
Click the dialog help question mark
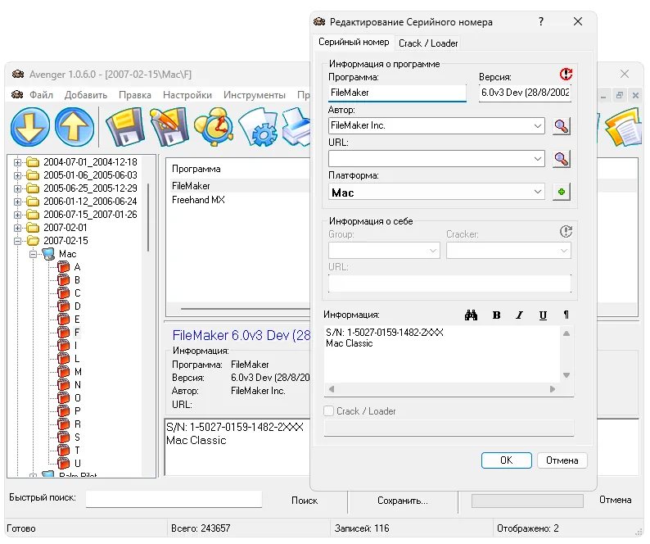click(541, 21)
